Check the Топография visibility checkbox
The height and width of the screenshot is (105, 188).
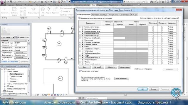[83, 51]
